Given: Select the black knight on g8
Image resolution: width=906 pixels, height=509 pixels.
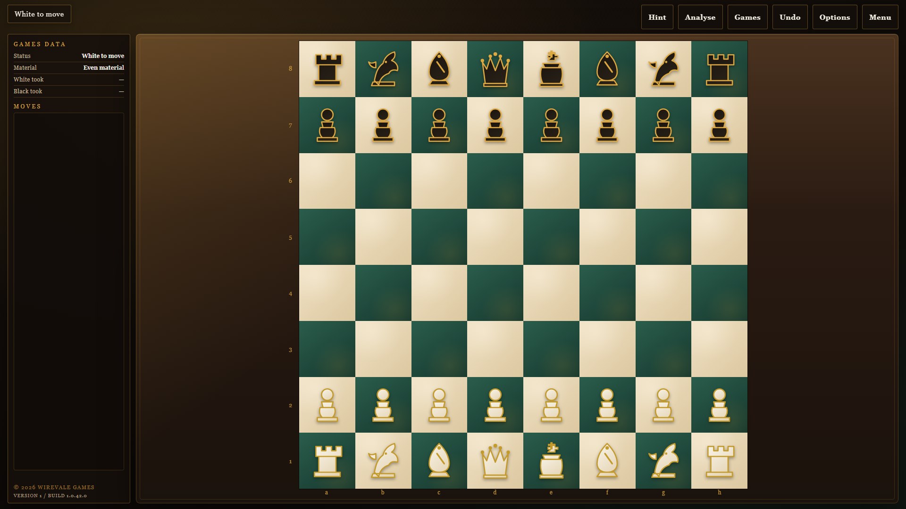Looking at the screenshot, I should [x=663, y=69].
